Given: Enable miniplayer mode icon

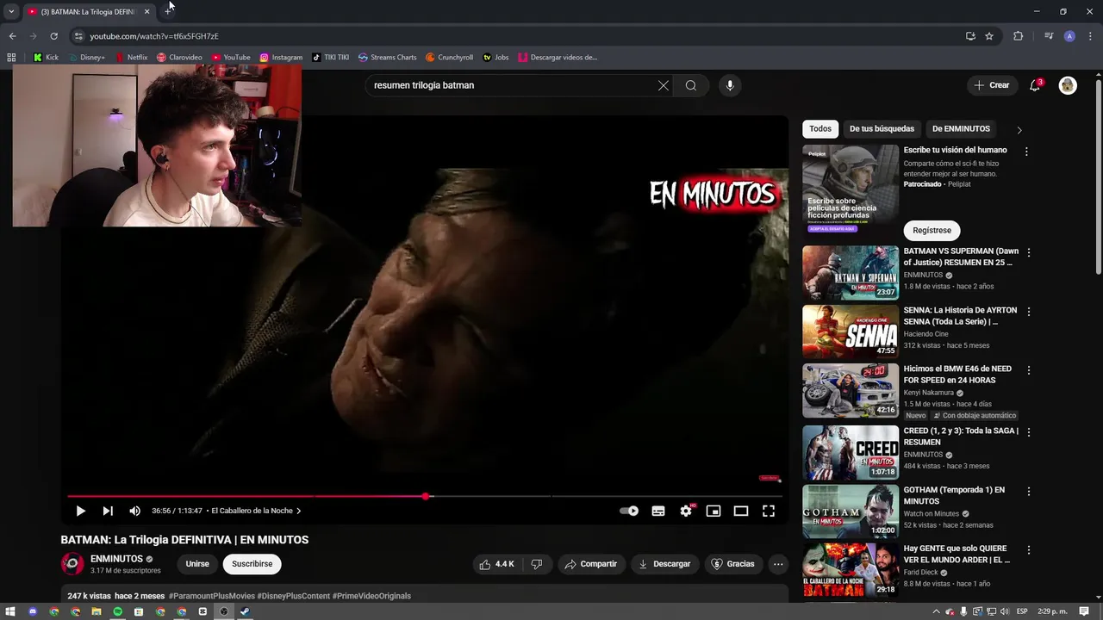Looking at the screenshot, I should 714,511.
